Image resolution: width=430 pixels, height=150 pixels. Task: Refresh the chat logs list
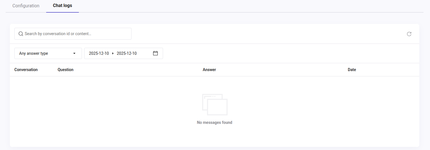tap(409, 34)
